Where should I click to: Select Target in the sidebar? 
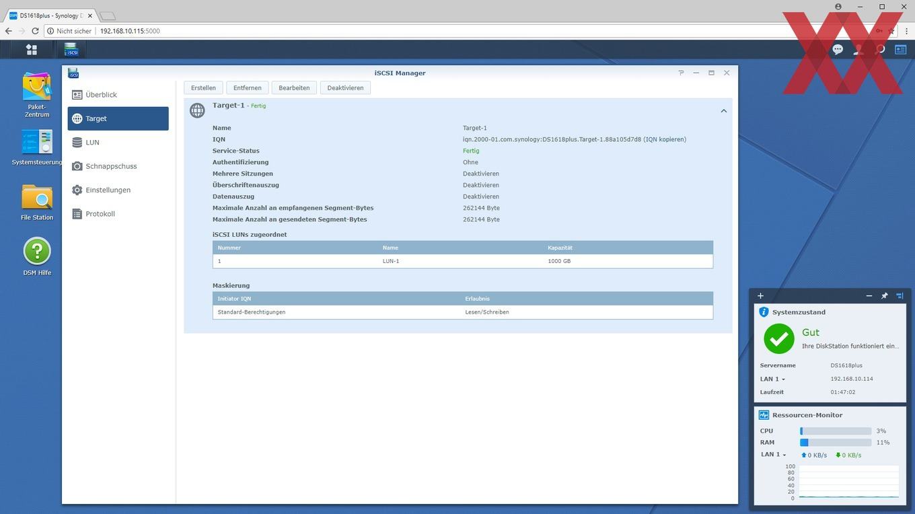coord(118,118)
